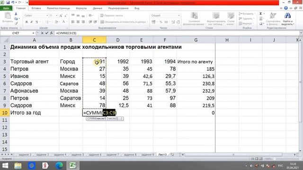Align text left in cell
Image resolution: width=303 pixels, height=170 pixels.
(x=73, y=22)
